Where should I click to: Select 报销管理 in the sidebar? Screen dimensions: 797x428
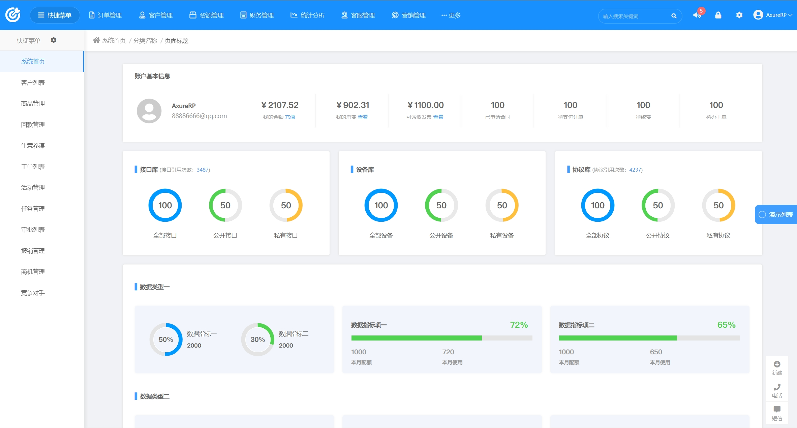click(x=42, y=251)
